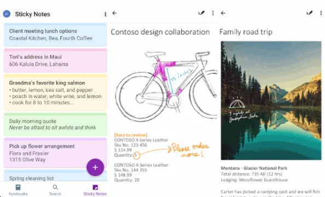
Task: Tap 'Total distance: 735 MI' line
Action: click(252, 174)
